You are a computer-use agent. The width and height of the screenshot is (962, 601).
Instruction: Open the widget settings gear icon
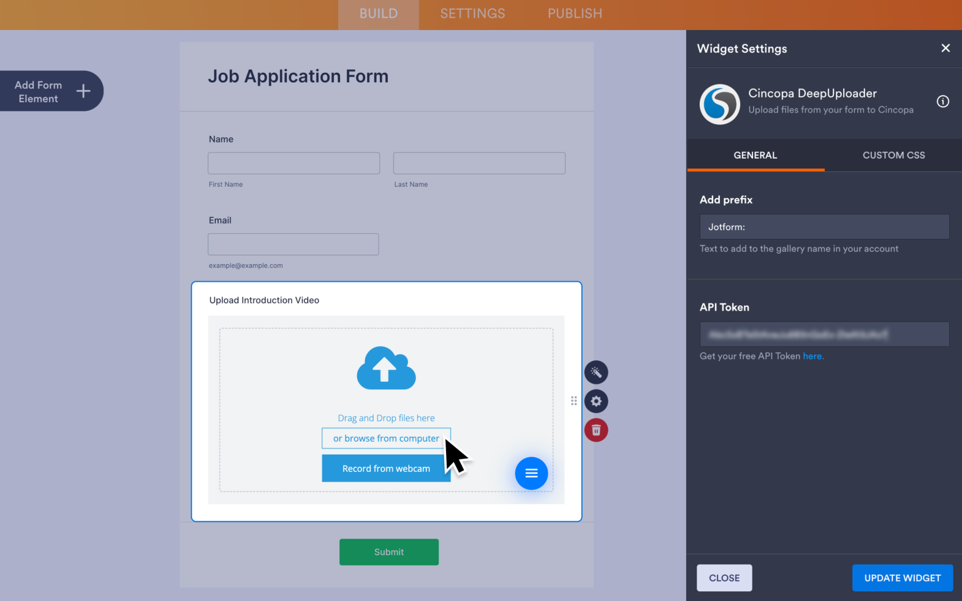tap(596, 401)
